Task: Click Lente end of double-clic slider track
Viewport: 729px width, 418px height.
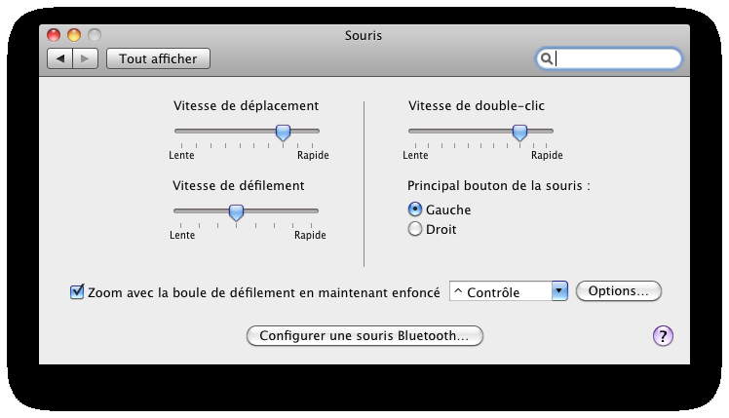Action: coord(415,132)
